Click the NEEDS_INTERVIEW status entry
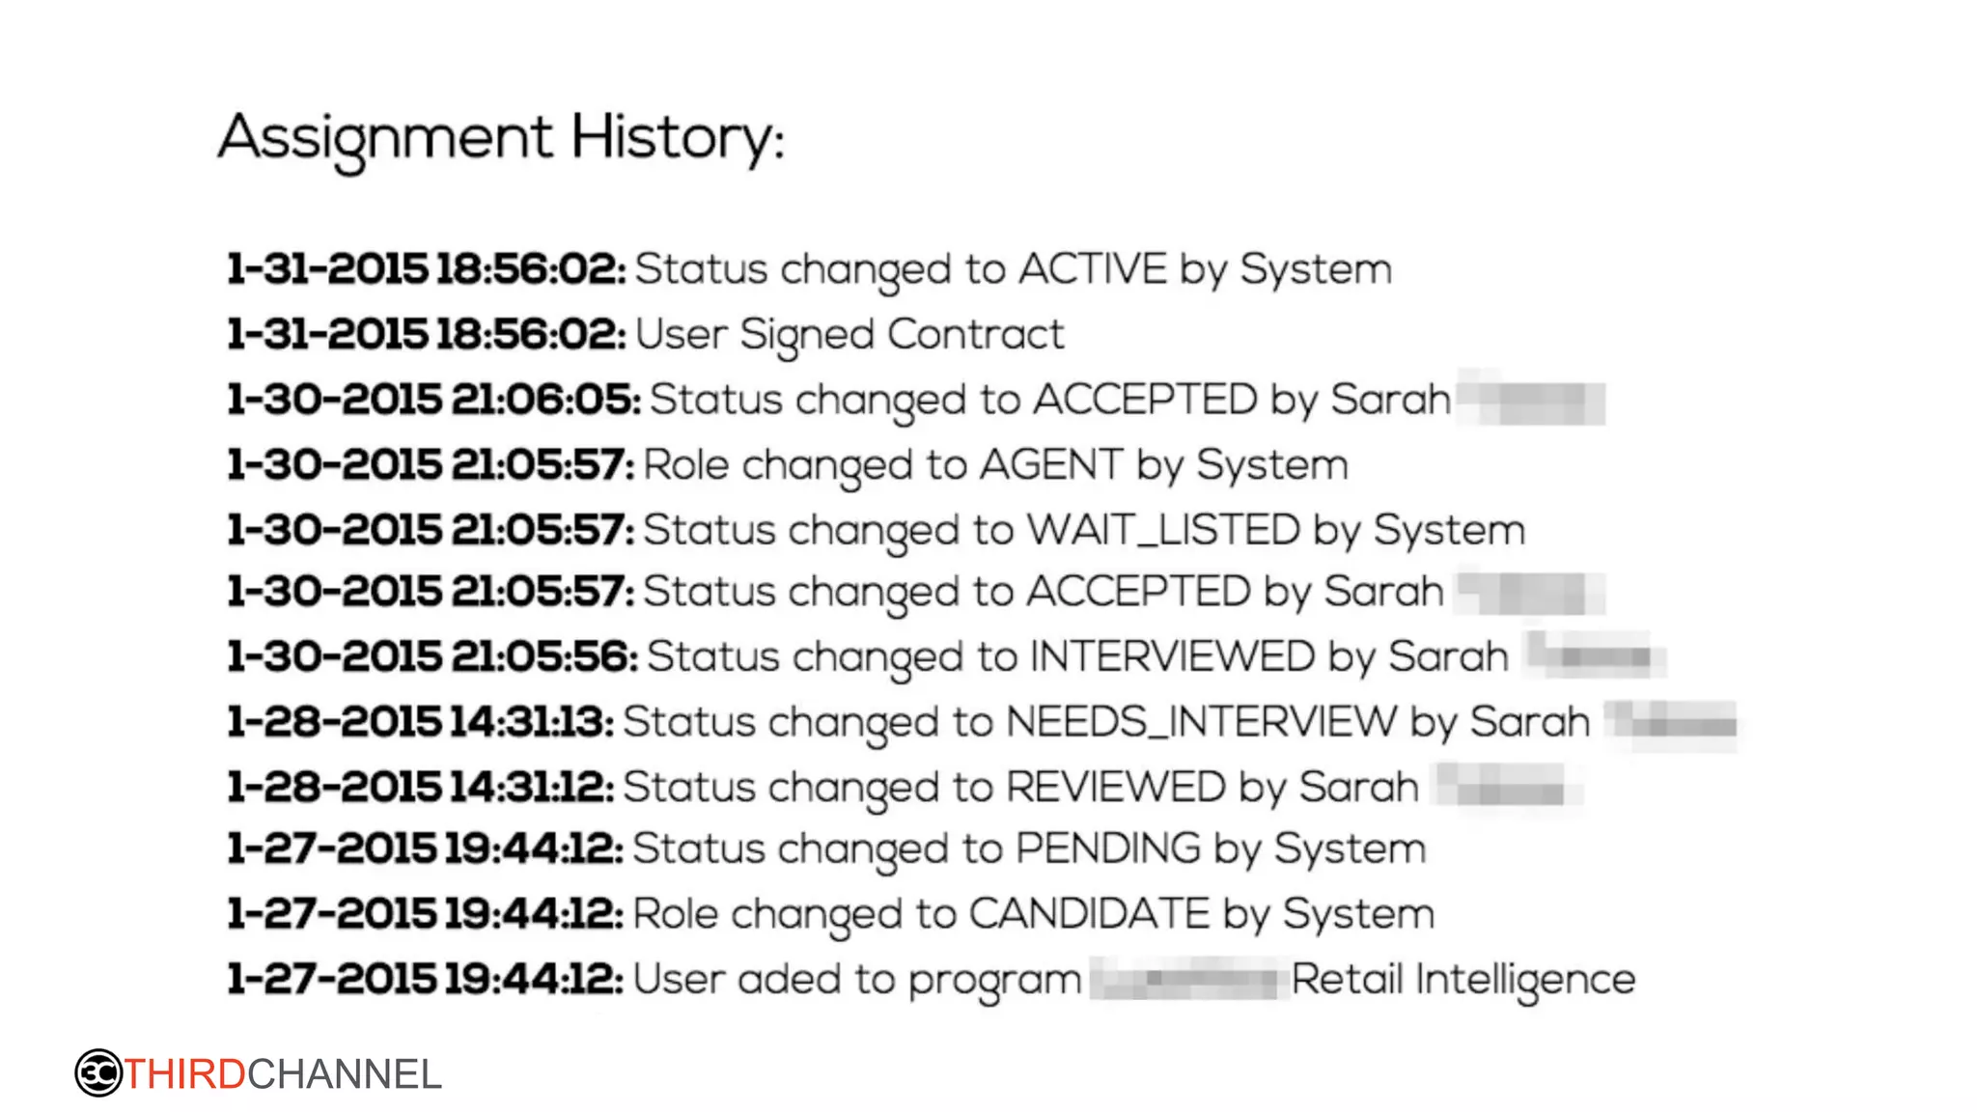Image resolution: width=1977 pixels, height=1112 pixels. [1105, 722]
